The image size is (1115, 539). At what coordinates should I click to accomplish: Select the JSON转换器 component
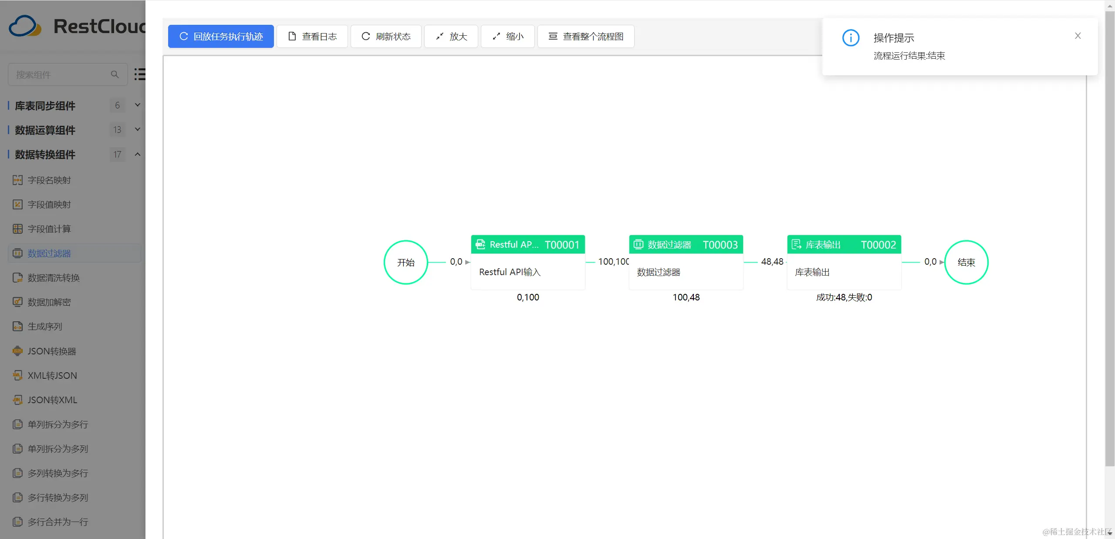pyautogui.click(x=52, y=350)
